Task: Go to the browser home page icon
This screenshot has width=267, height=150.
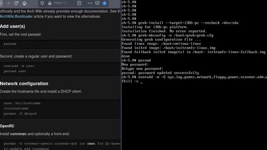Action: 25,3
